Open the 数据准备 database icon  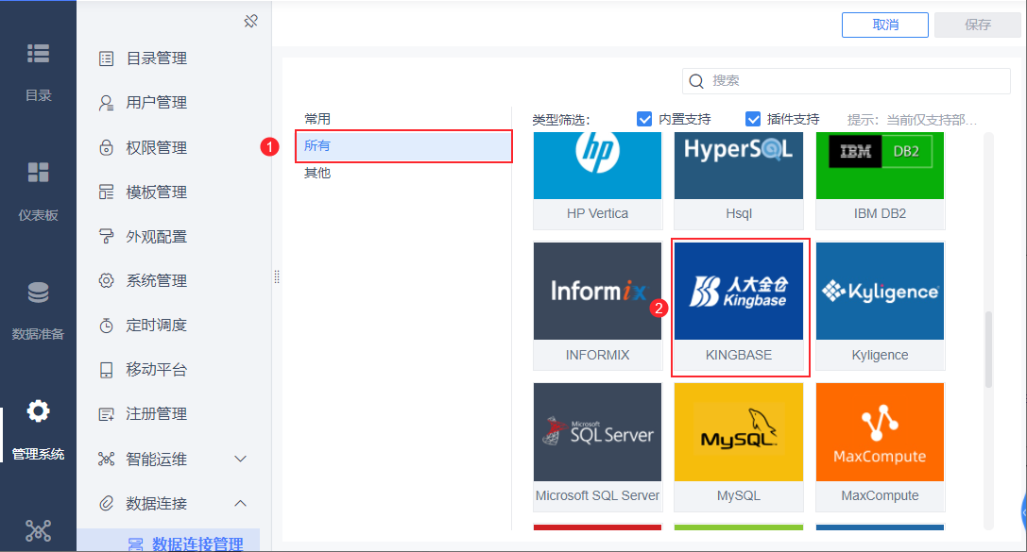click(x=38, y=293)
